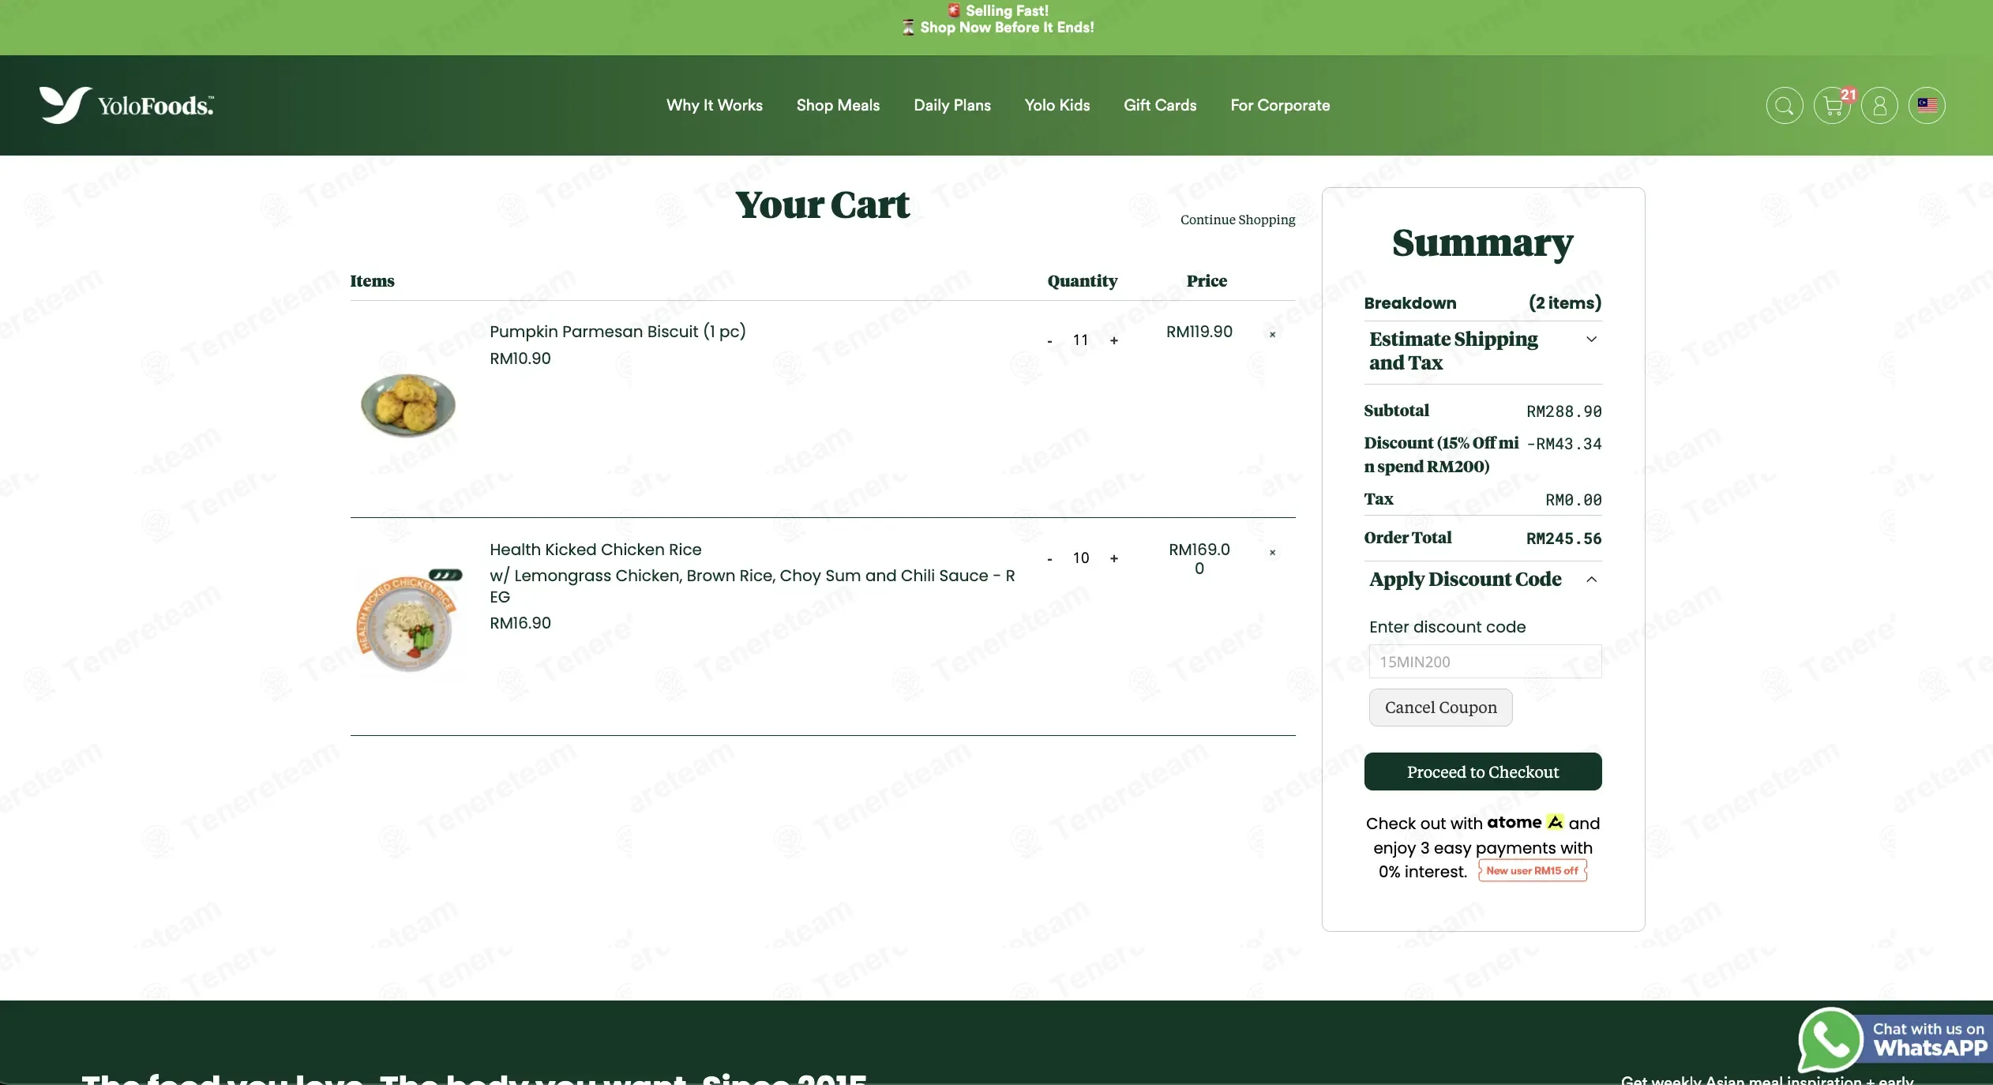Image resolution: width=1993 pixels, height=1085 pixels.
Task: Click Continue Shopping link
Action: pos(1237,220)
